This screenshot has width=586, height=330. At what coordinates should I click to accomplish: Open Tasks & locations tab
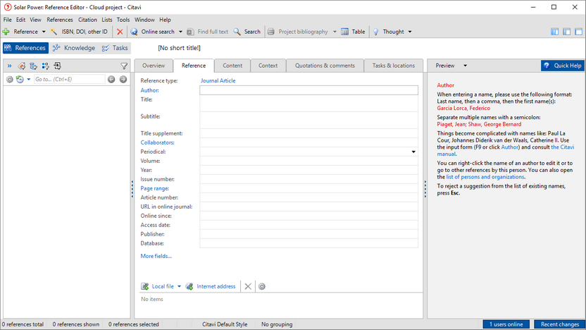(394, 66)
